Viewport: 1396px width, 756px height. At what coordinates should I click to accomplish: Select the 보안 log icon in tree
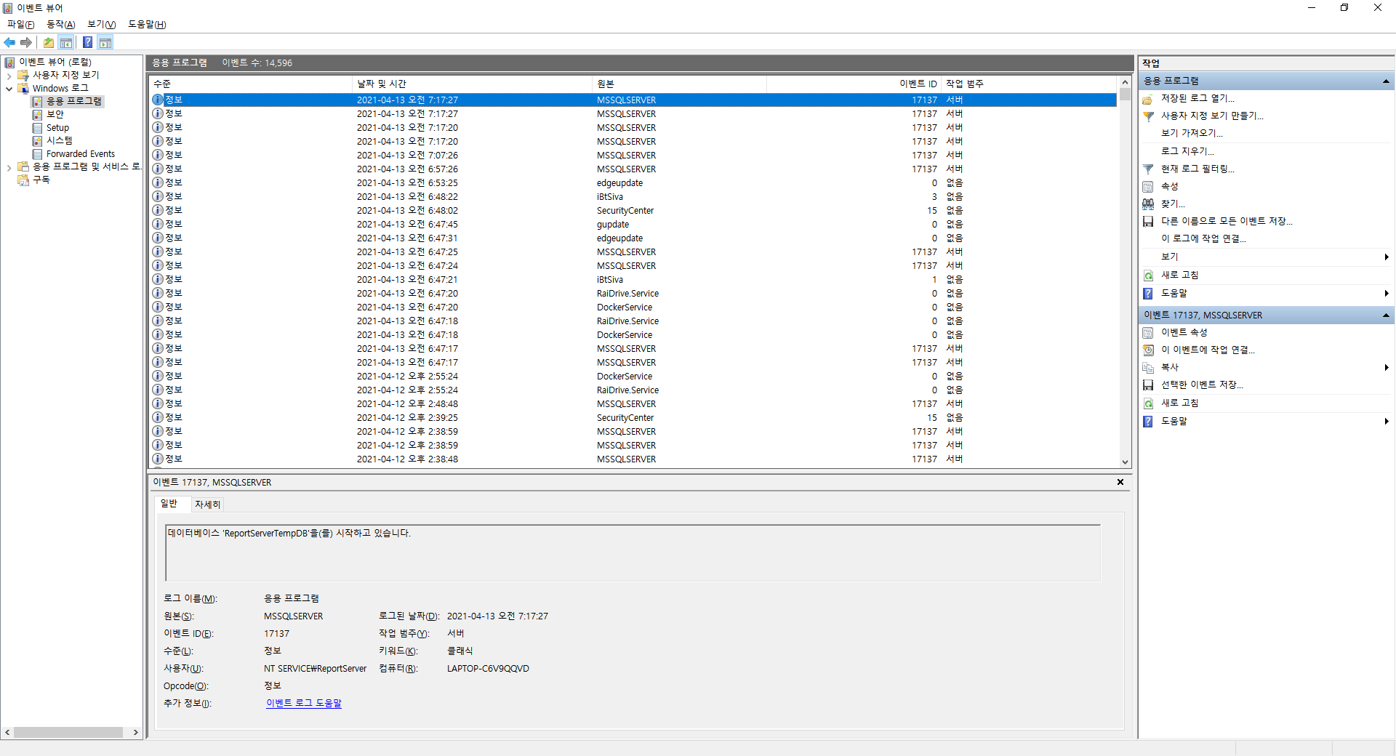(37, 115)
